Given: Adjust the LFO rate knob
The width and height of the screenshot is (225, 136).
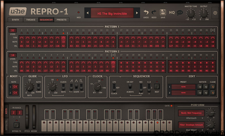Looking at the screenshot, I should pyautogui.click(x=52, y=87).
